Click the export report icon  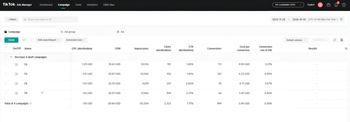click(x=342, y=40)
